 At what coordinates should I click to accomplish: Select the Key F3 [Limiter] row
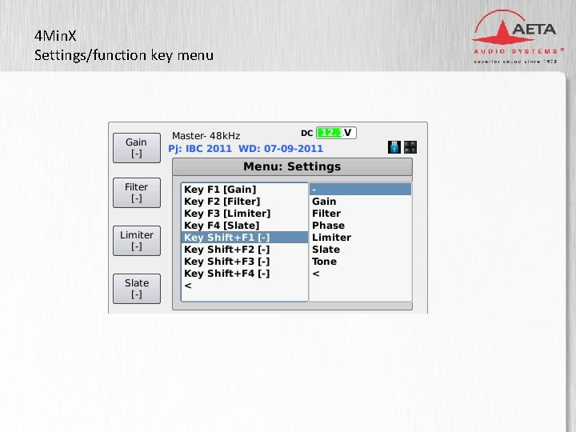point(245,214)
